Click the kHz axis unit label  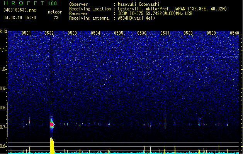coord(3,31)
